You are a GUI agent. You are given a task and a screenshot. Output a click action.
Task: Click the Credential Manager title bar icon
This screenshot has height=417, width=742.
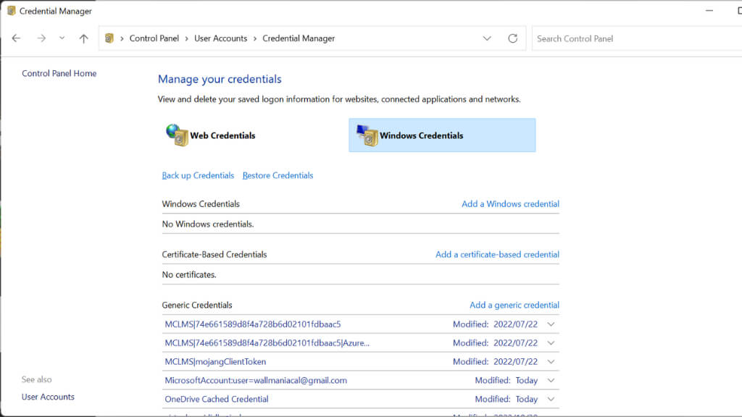pyautogui.click(x=12, y=11)
